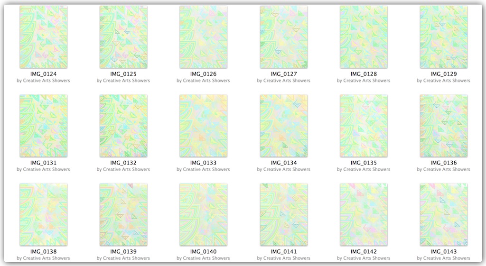Select the IMG_0139 thumbnail
486x266 pixels.
123,215
